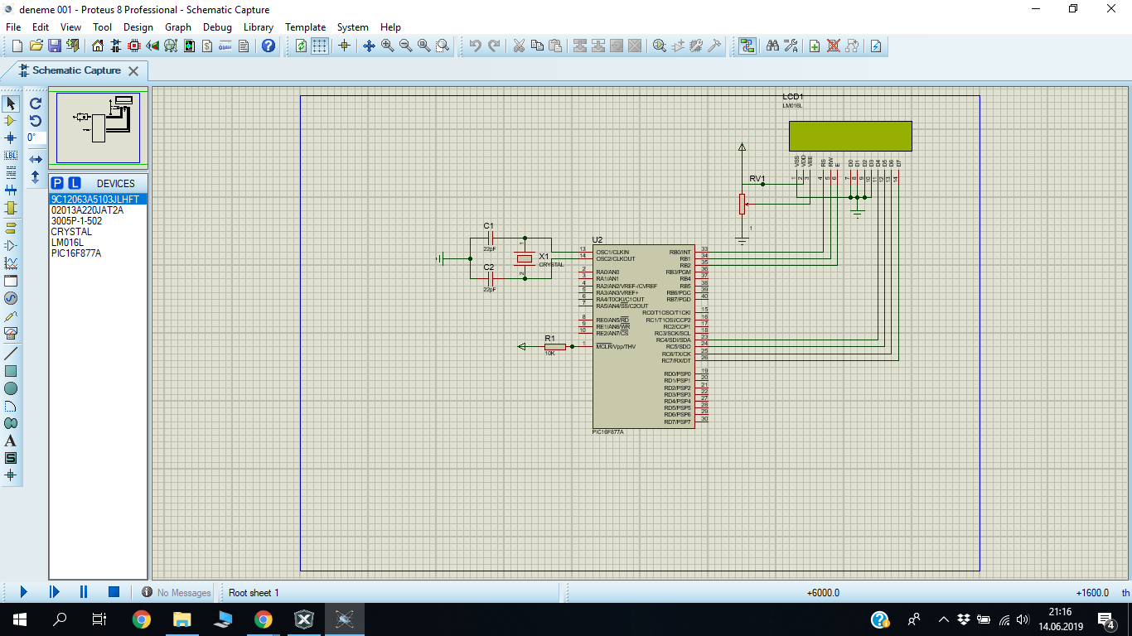Click the rotation angle field
The width and height of the screenshot is (1132, 636).
click(36, 138)
